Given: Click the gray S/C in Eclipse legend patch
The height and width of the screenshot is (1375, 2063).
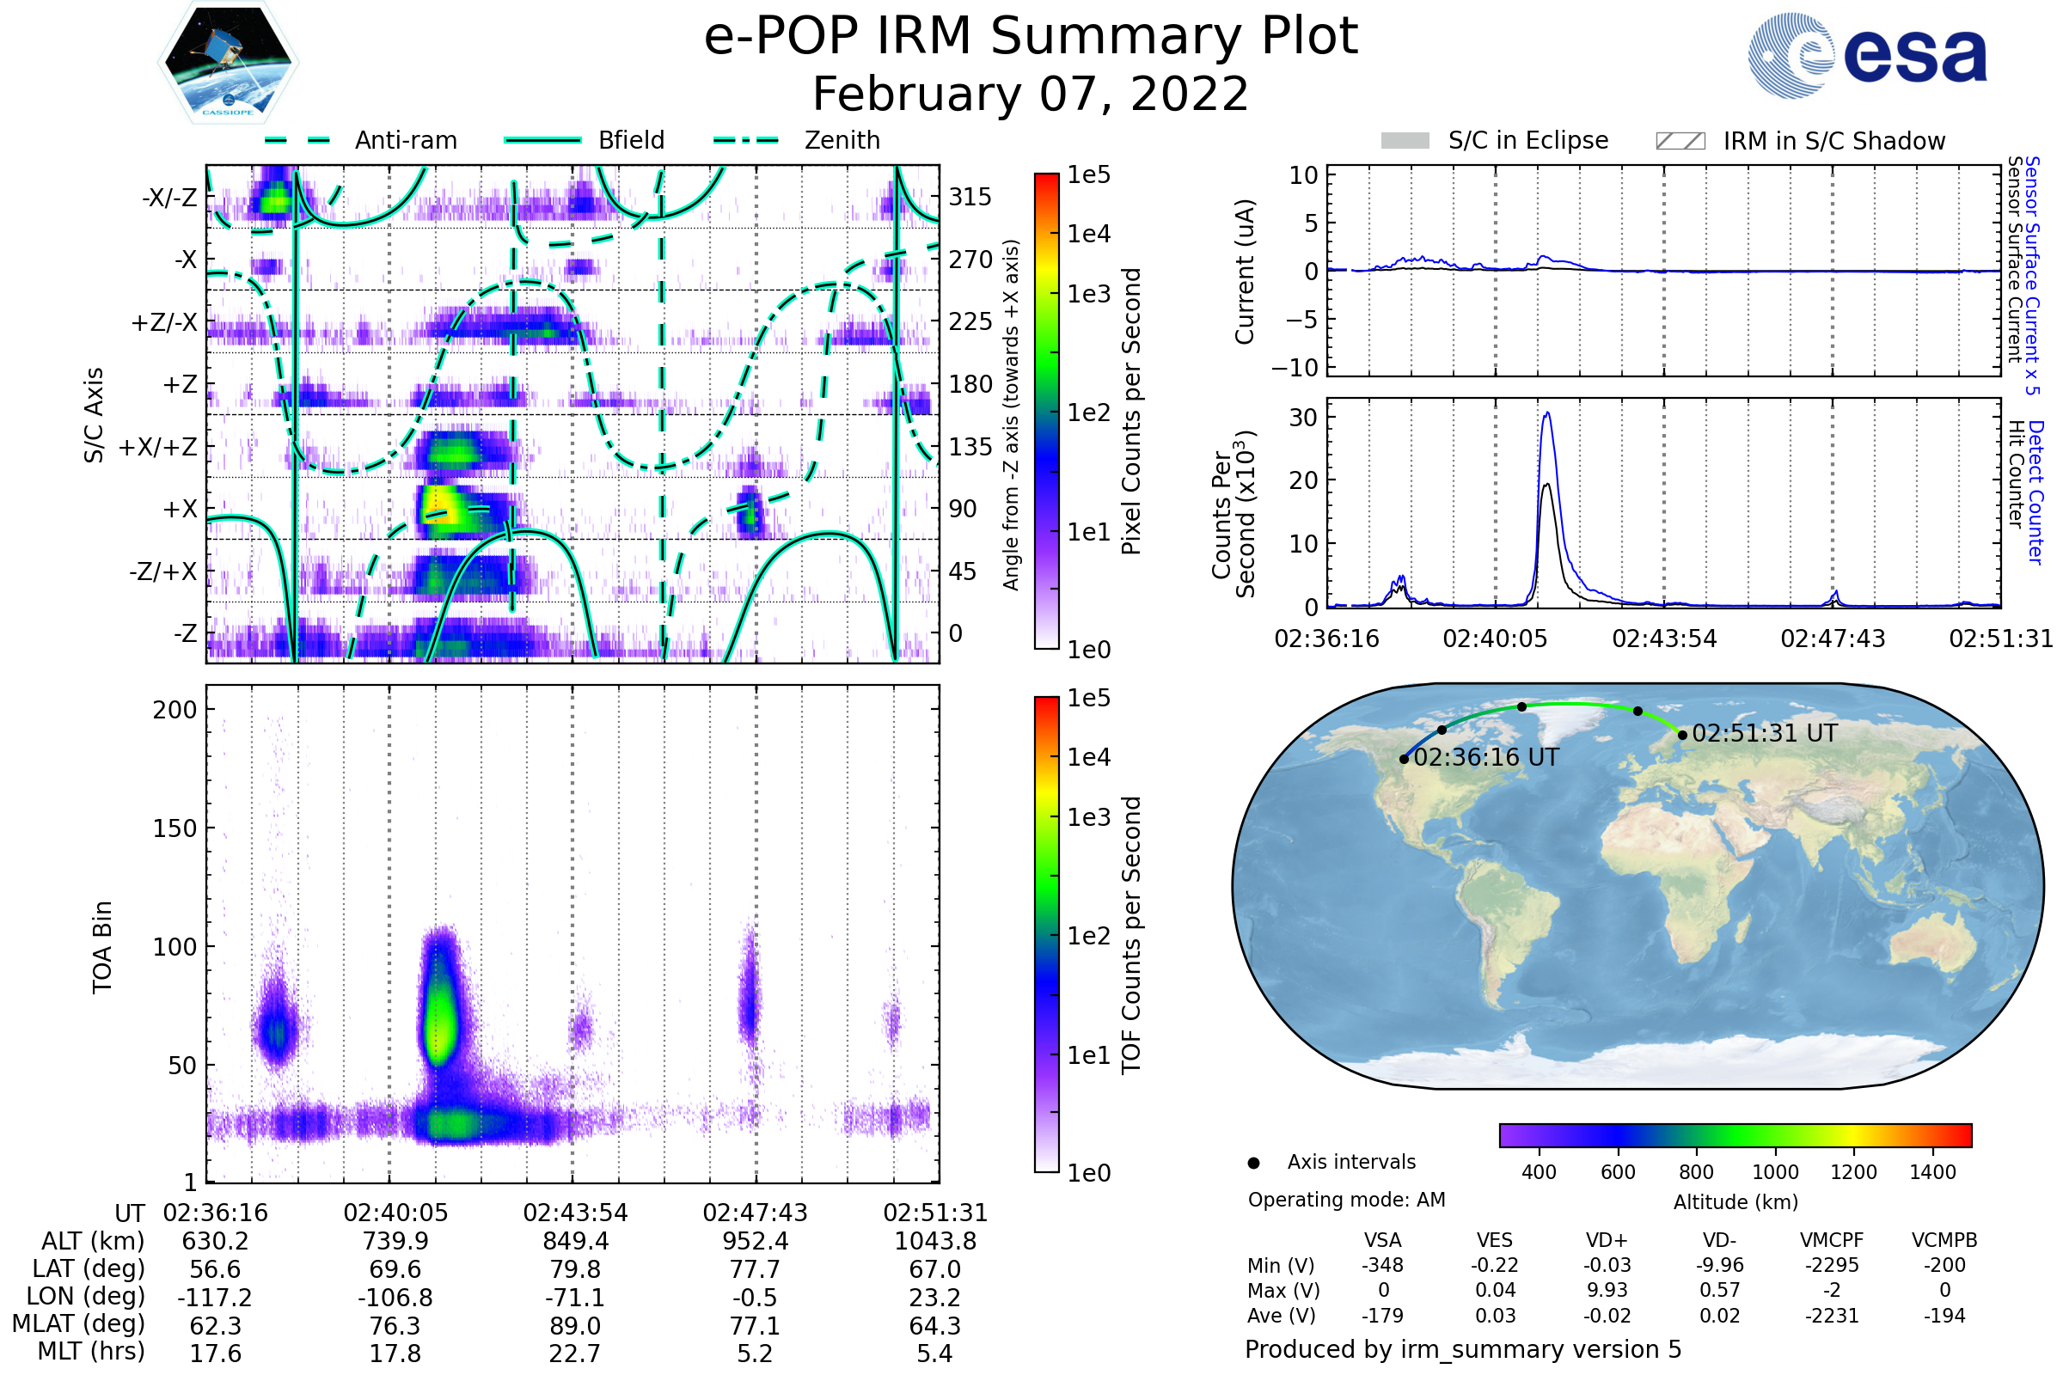Looking at the screenshot, I should (x=1405, y=141).
